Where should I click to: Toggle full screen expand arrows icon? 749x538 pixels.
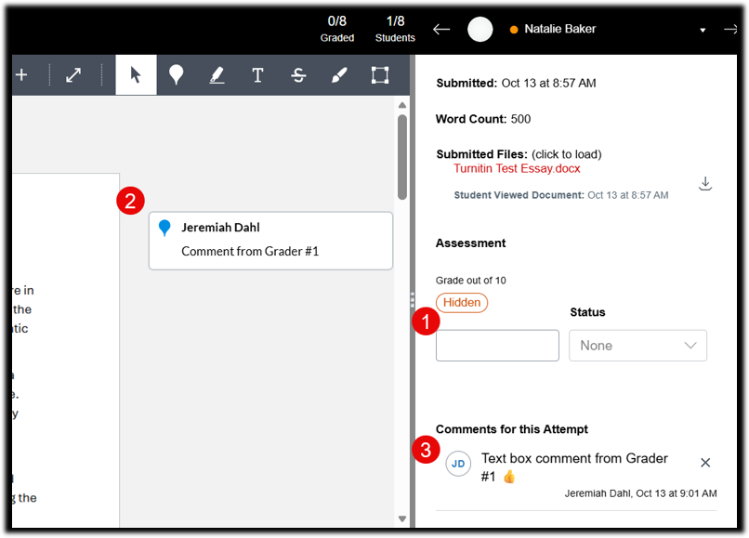[x=73, y=75]
